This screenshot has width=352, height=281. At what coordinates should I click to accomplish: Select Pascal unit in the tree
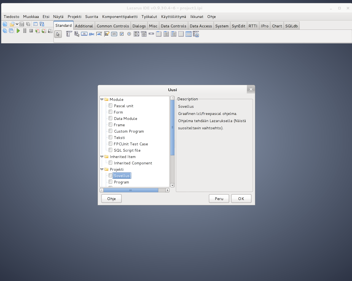[x=123, y=106]
